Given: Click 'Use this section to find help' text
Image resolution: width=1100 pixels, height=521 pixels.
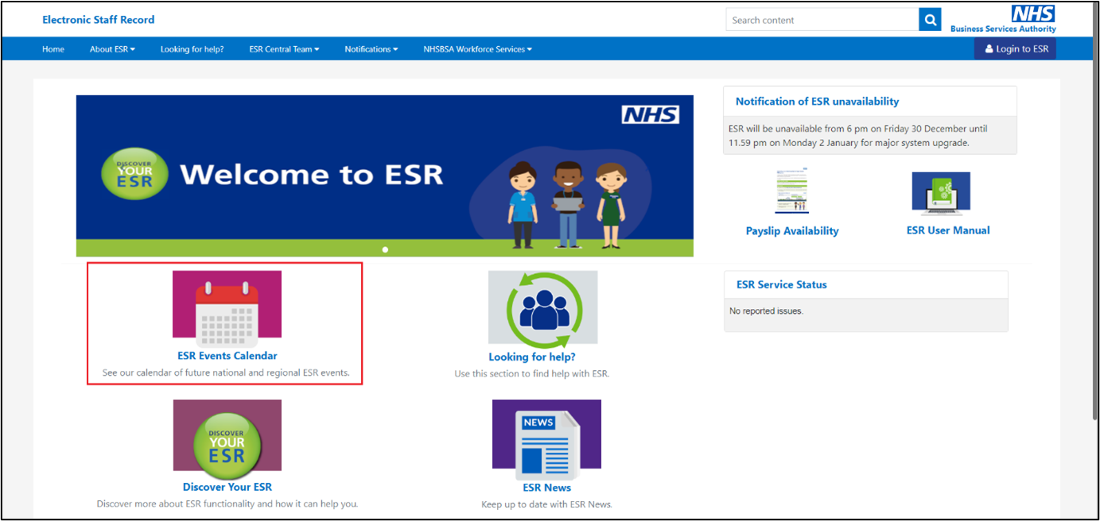Looking at the screenshot, I should [x=531, y=373].
